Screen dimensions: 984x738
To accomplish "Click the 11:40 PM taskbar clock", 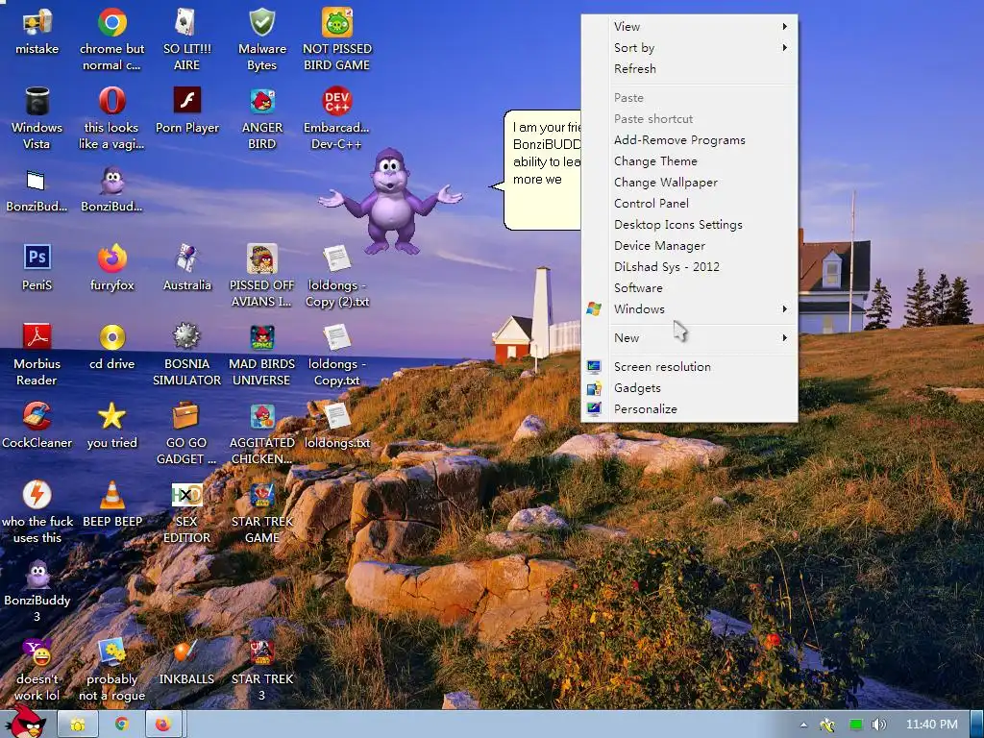I will pos(932,725).
